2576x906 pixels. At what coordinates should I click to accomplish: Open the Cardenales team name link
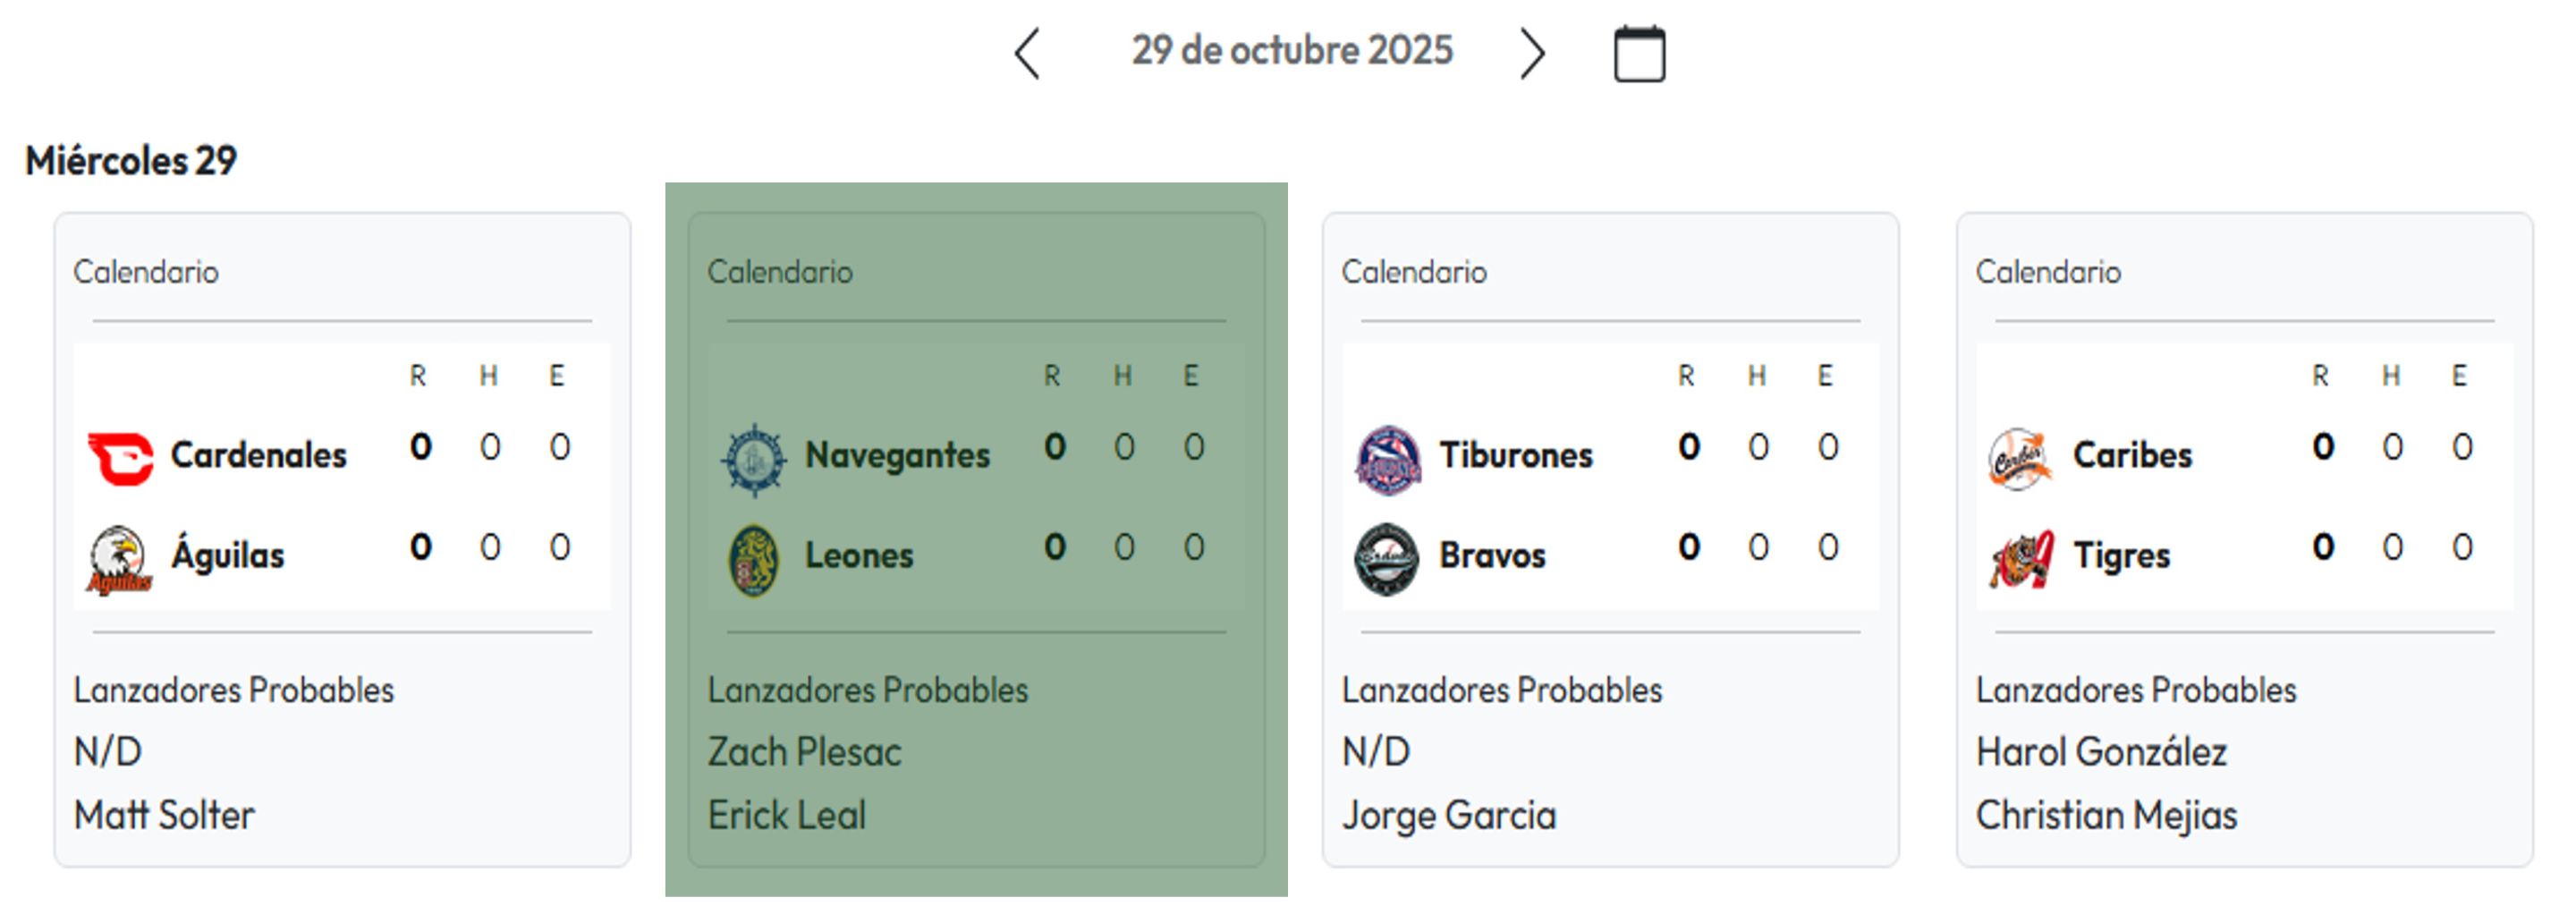pyautogui.click(x=258, y=455)
